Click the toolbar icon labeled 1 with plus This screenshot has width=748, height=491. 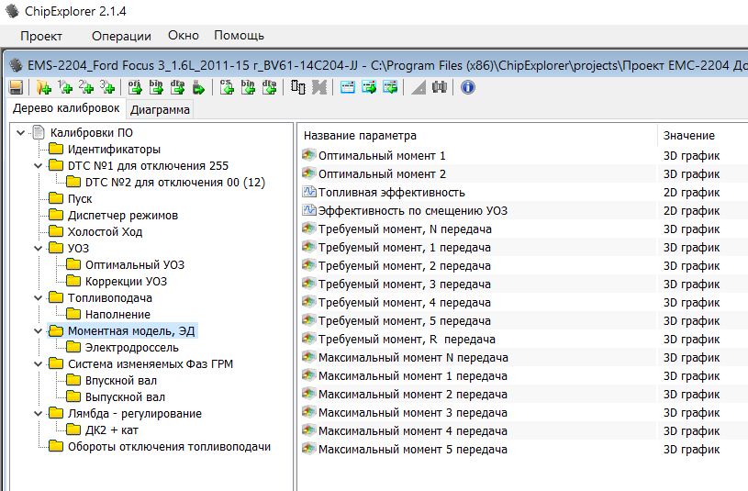click(x=64, y=87)
